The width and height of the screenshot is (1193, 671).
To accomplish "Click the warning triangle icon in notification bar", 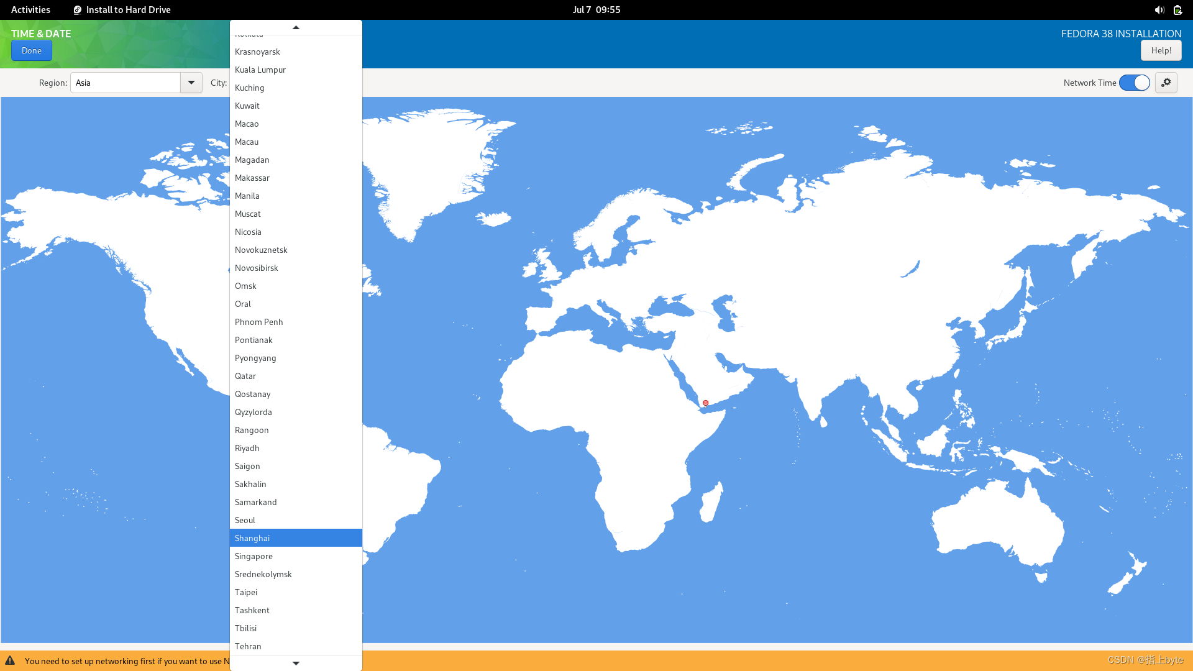I will [x=10, y=660].
